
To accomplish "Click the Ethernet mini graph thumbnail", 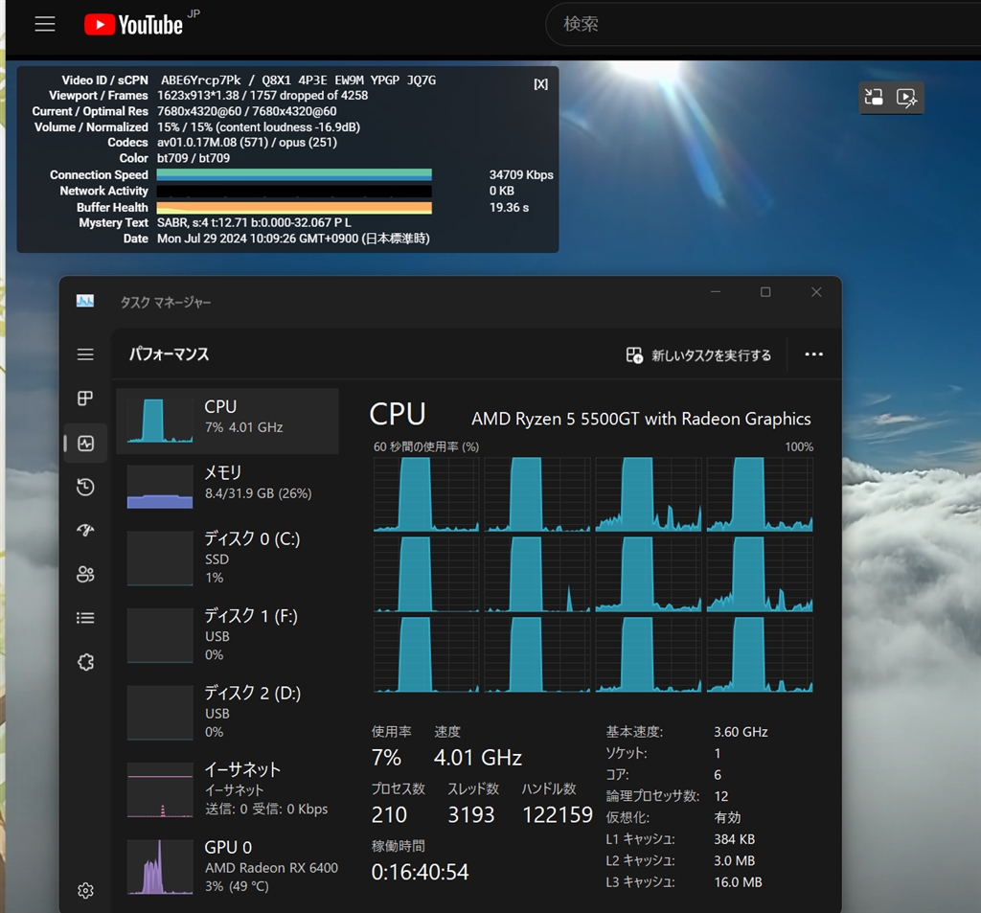I will 160,789.
